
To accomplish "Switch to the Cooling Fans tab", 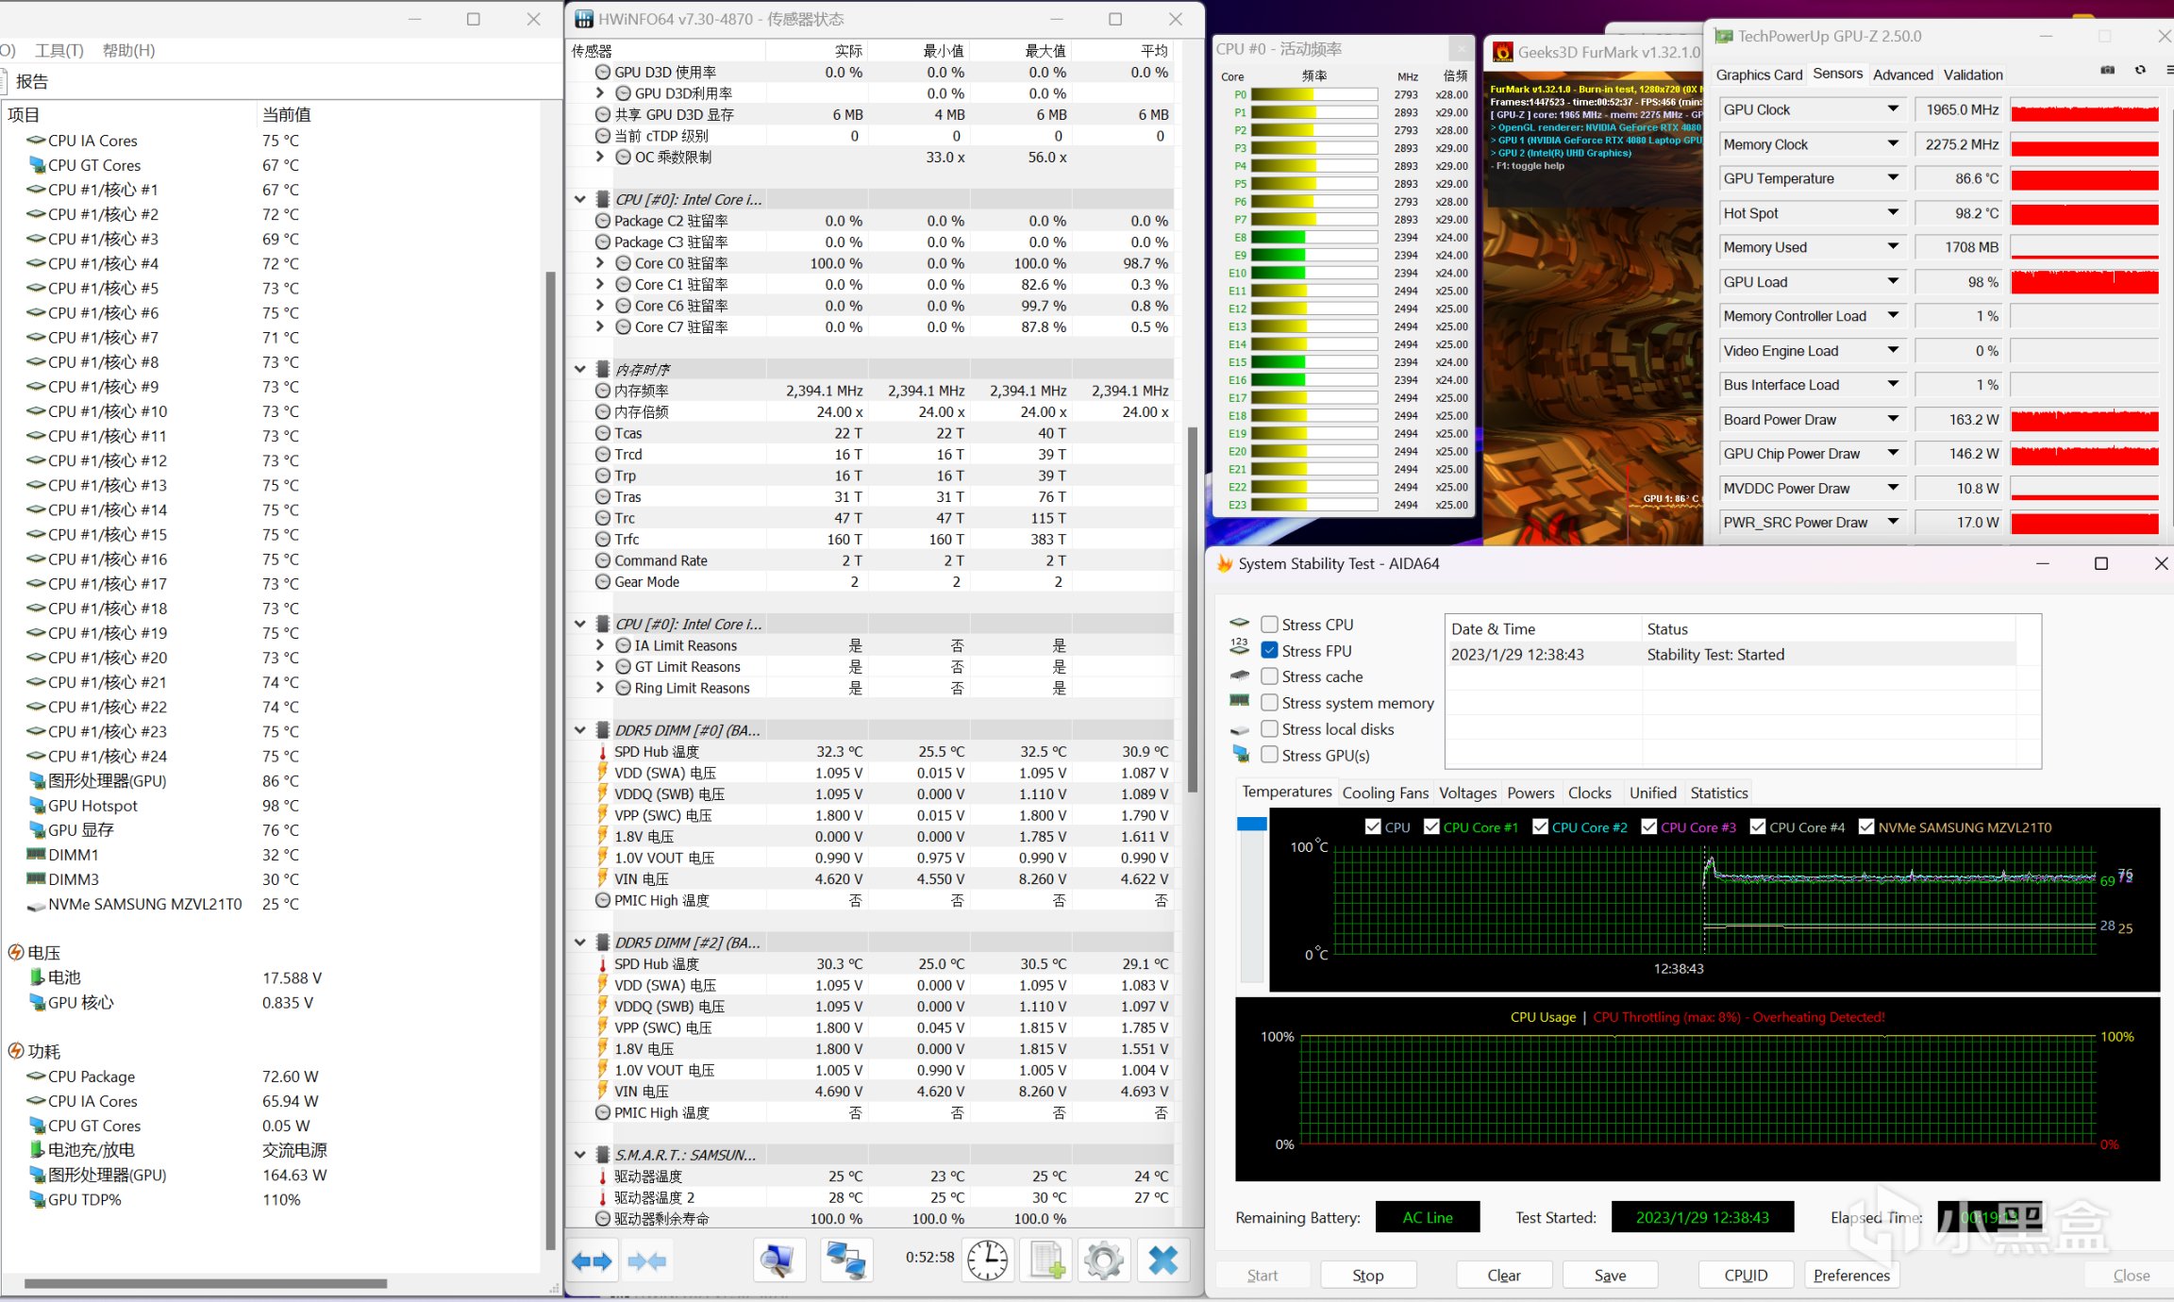I will click(x=1385, y=793).
